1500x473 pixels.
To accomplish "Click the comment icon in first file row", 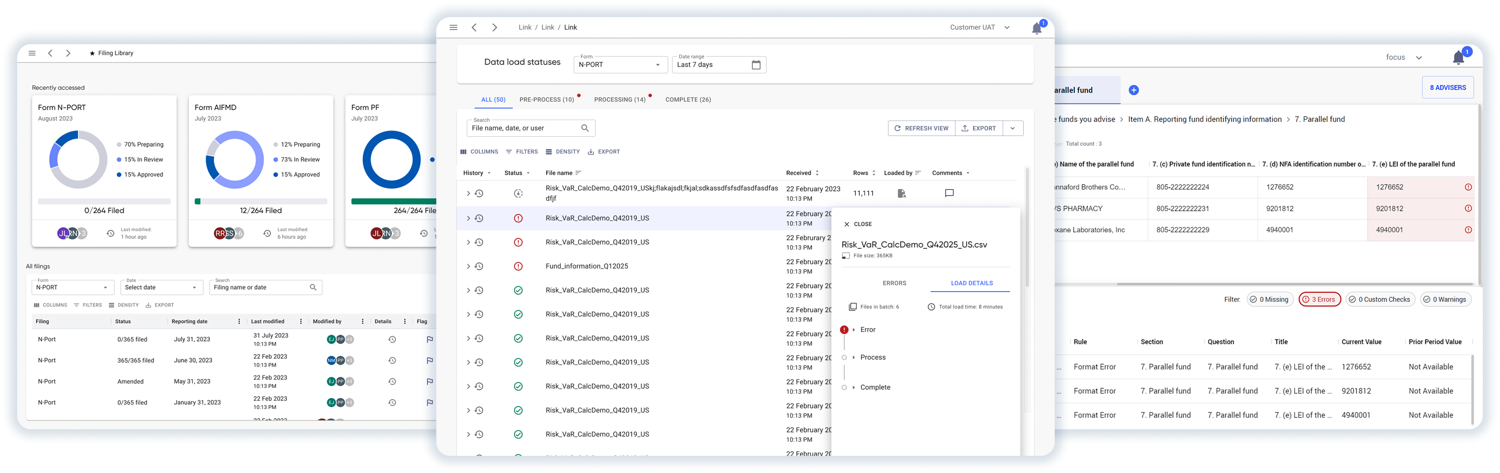I will [x=949, y=193].
